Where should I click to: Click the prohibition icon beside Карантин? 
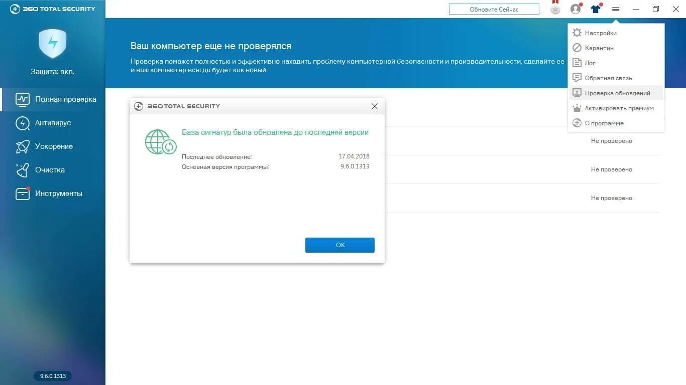pos(577,48)
